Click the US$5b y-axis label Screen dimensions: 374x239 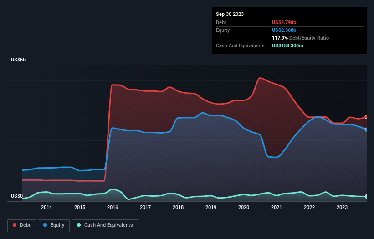pos(18,60)
